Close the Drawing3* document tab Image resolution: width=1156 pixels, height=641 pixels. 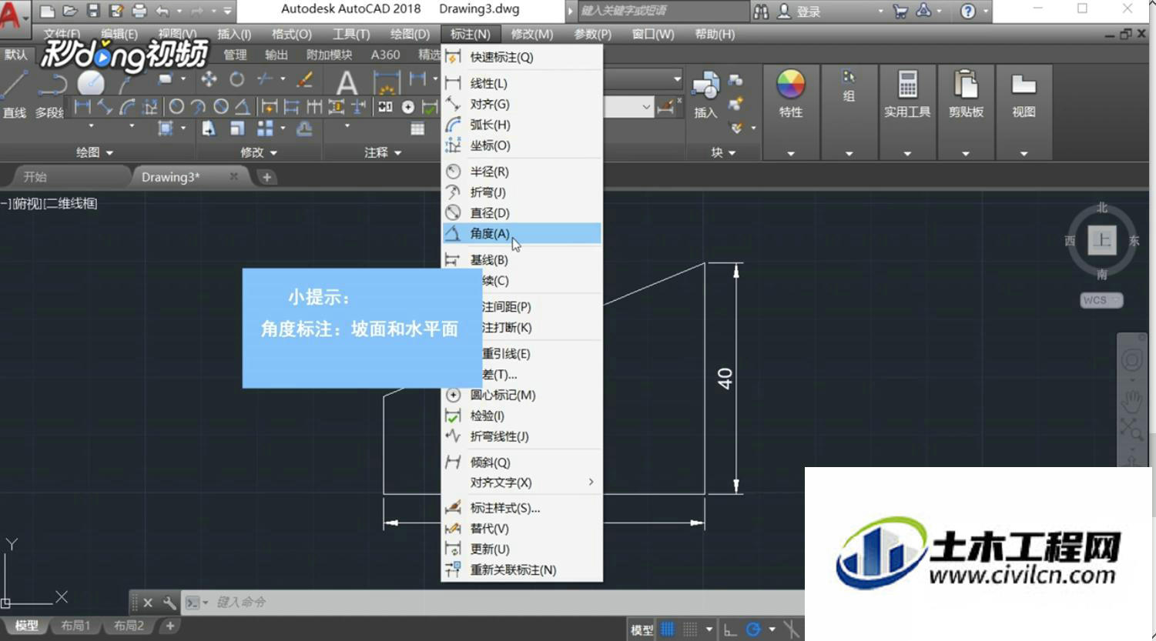coord(233,177)
